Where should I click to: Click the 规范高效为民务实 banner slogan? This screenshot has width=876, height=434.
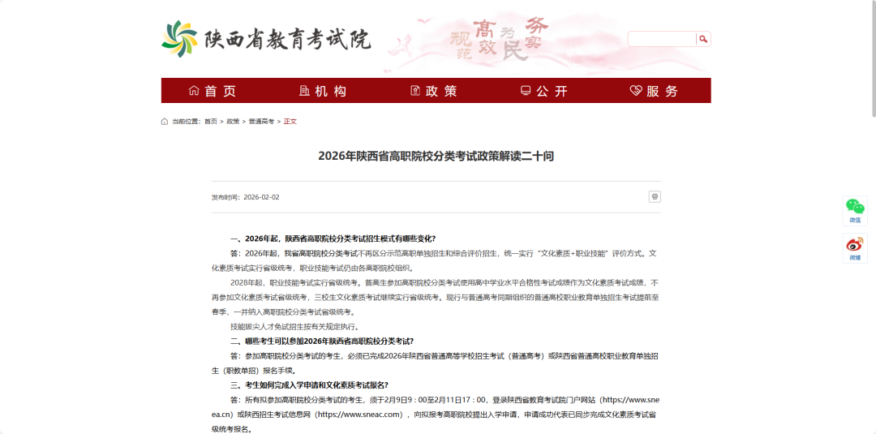pyautogui.click(x=499, y=39)
